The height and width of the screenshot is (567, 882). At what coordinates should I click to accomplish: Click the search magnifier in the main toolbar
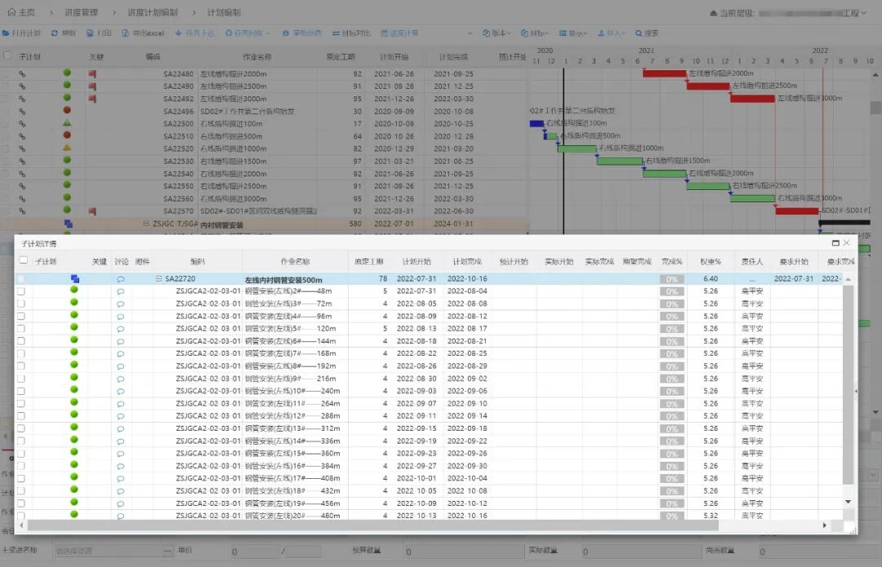point(639,33)
